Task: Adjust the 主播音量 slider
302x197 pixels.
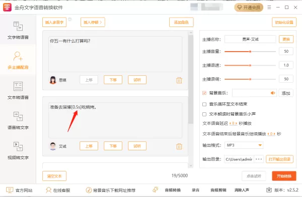Action: [250, 52]
